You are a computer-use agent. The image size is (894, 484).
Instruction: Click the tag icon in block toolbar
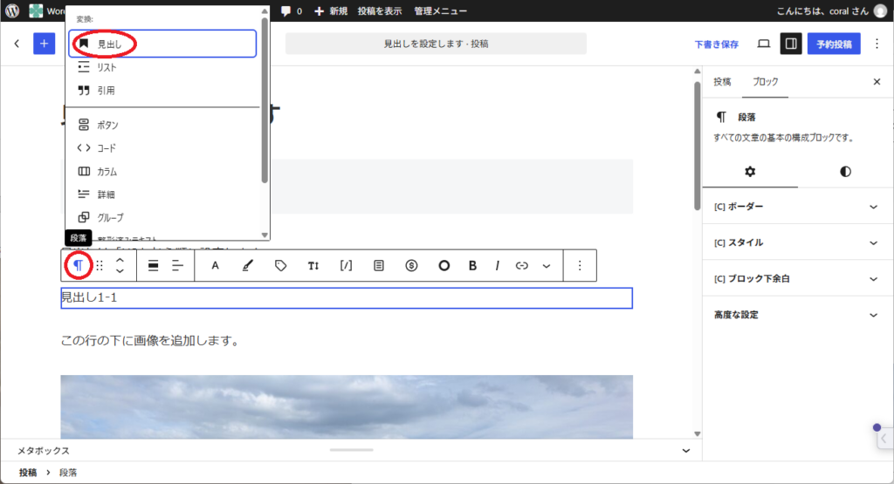coord(280,265)
